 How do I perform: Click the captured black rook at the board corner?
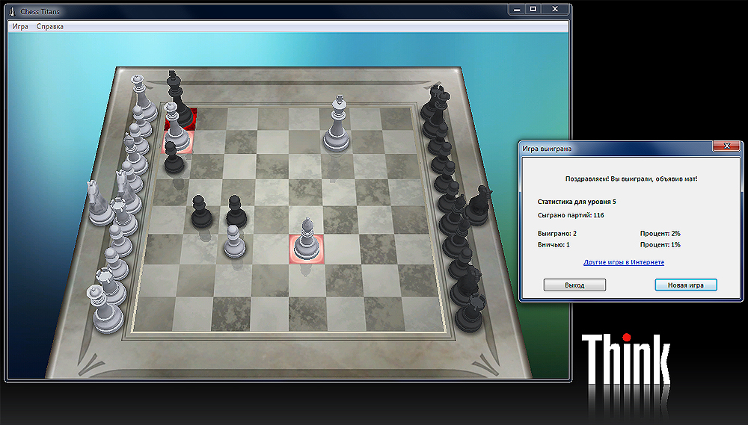click(x=471, y=314)
